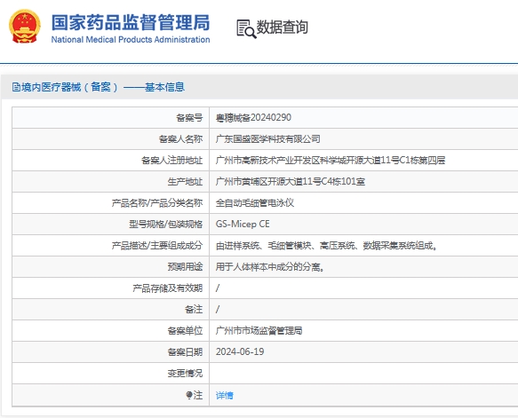
Task: Click the 境内医疗器械（备案）——基本信息 heading
Action: 102,87
